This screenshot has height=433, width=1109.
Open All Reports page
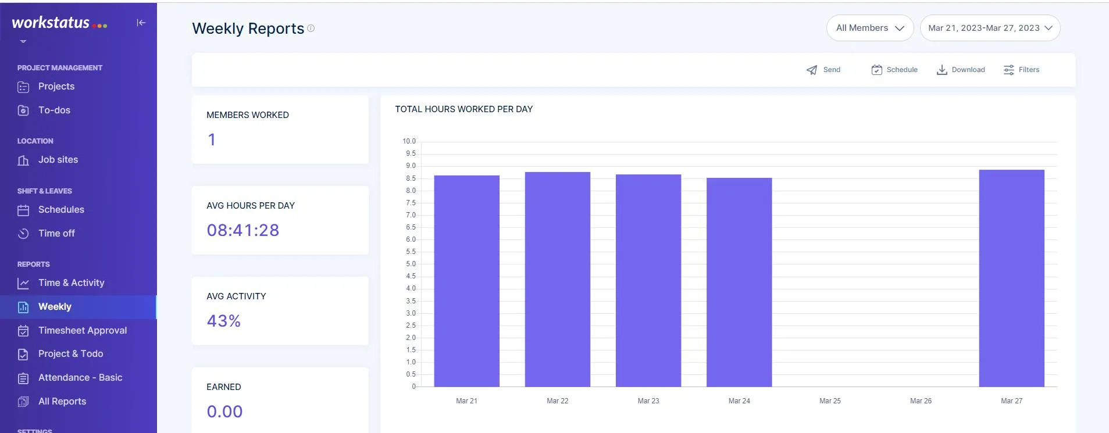(x=62, y=402)
